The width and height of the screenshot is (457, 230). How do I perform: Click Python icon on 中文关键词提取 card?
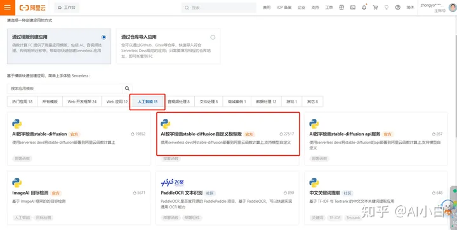click(x=314, y=182)
